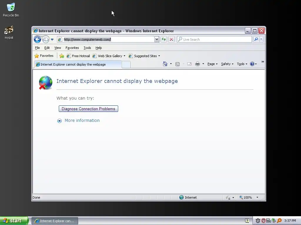Click the More information link text

click(x=82, y=120)
